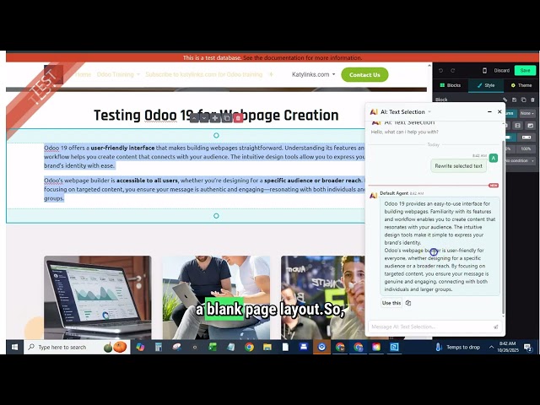Image resolution: width=540 pixels, height=405 pixels.
Task: Move block down arrow overlay
Action: pos(204,118)
